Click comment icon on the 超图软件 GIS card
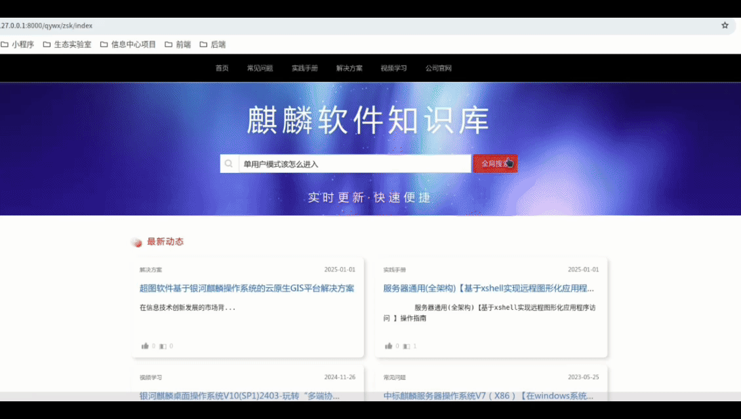This screenshot has width=741, height=419. [163, 346]
